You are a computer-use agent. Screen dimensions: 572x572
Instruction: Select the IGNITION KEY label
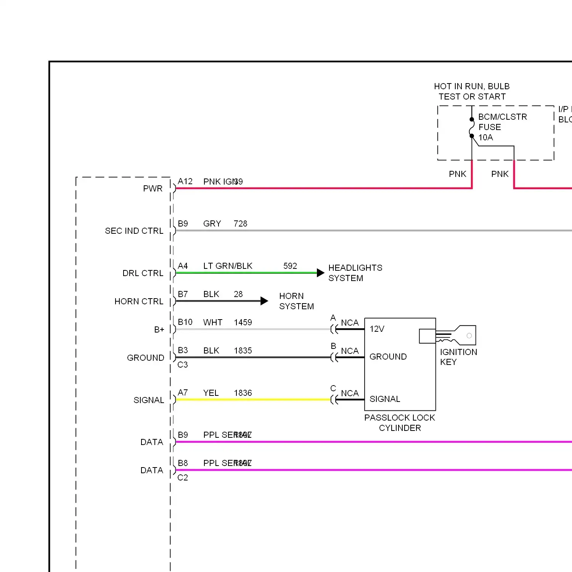coord(458,357)
